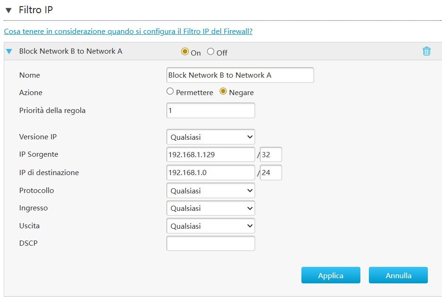Expand the Uscita dropdown
The image size is (442, 297).
210,226
